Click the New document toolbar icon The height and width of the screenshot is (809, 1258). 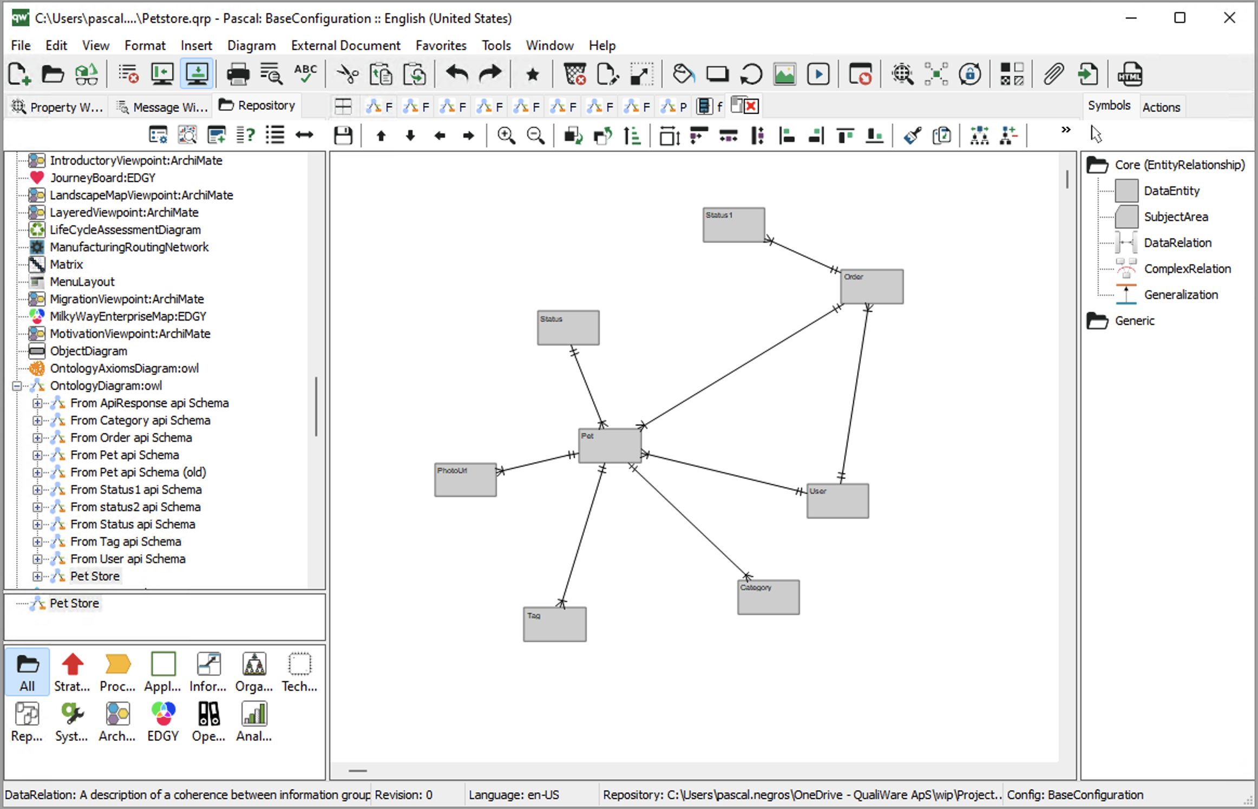pyautogui.click(x=19, y=74)
